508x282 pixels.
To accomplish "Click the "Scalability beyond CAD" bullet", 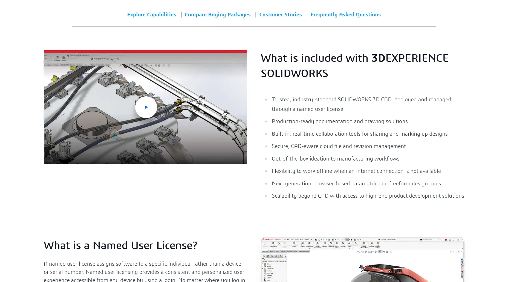I will point(368,196).
